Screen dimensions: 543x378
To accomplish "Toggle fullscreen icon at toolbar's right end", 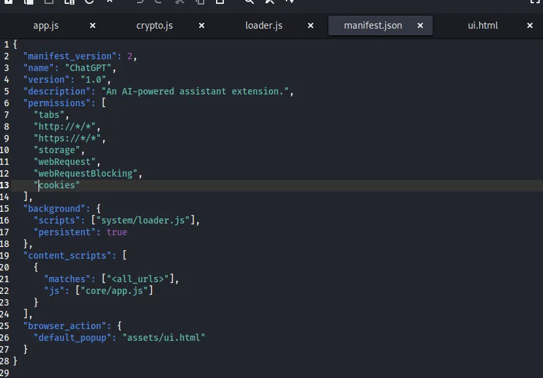I will (x=535, y=1).
